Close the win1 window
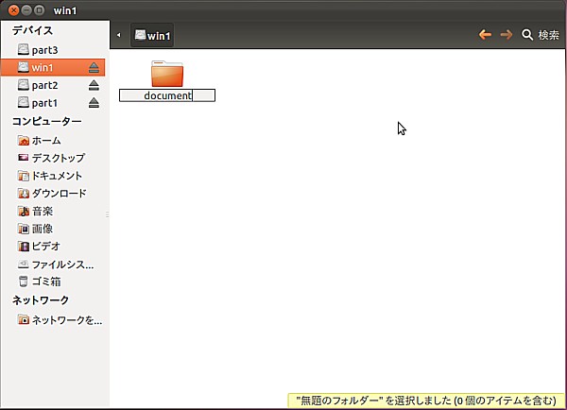This screenshot has height=410, width=567. (x=13, y=10)
